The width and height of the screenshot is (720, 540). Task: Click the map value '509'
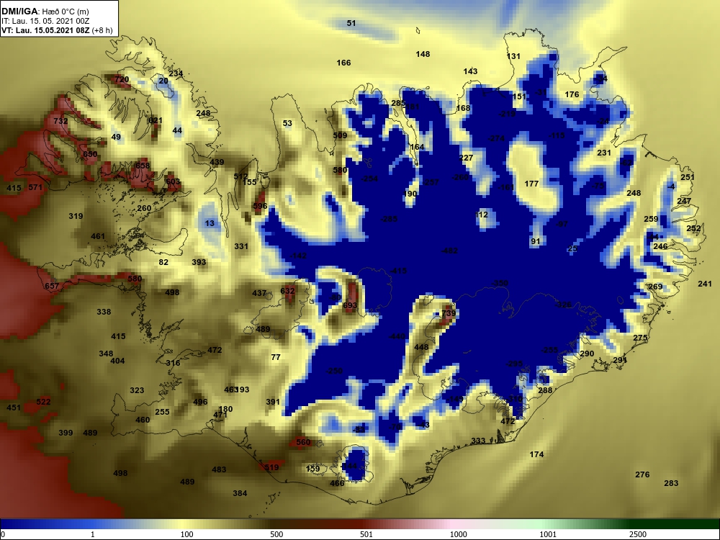pos(340,135)
